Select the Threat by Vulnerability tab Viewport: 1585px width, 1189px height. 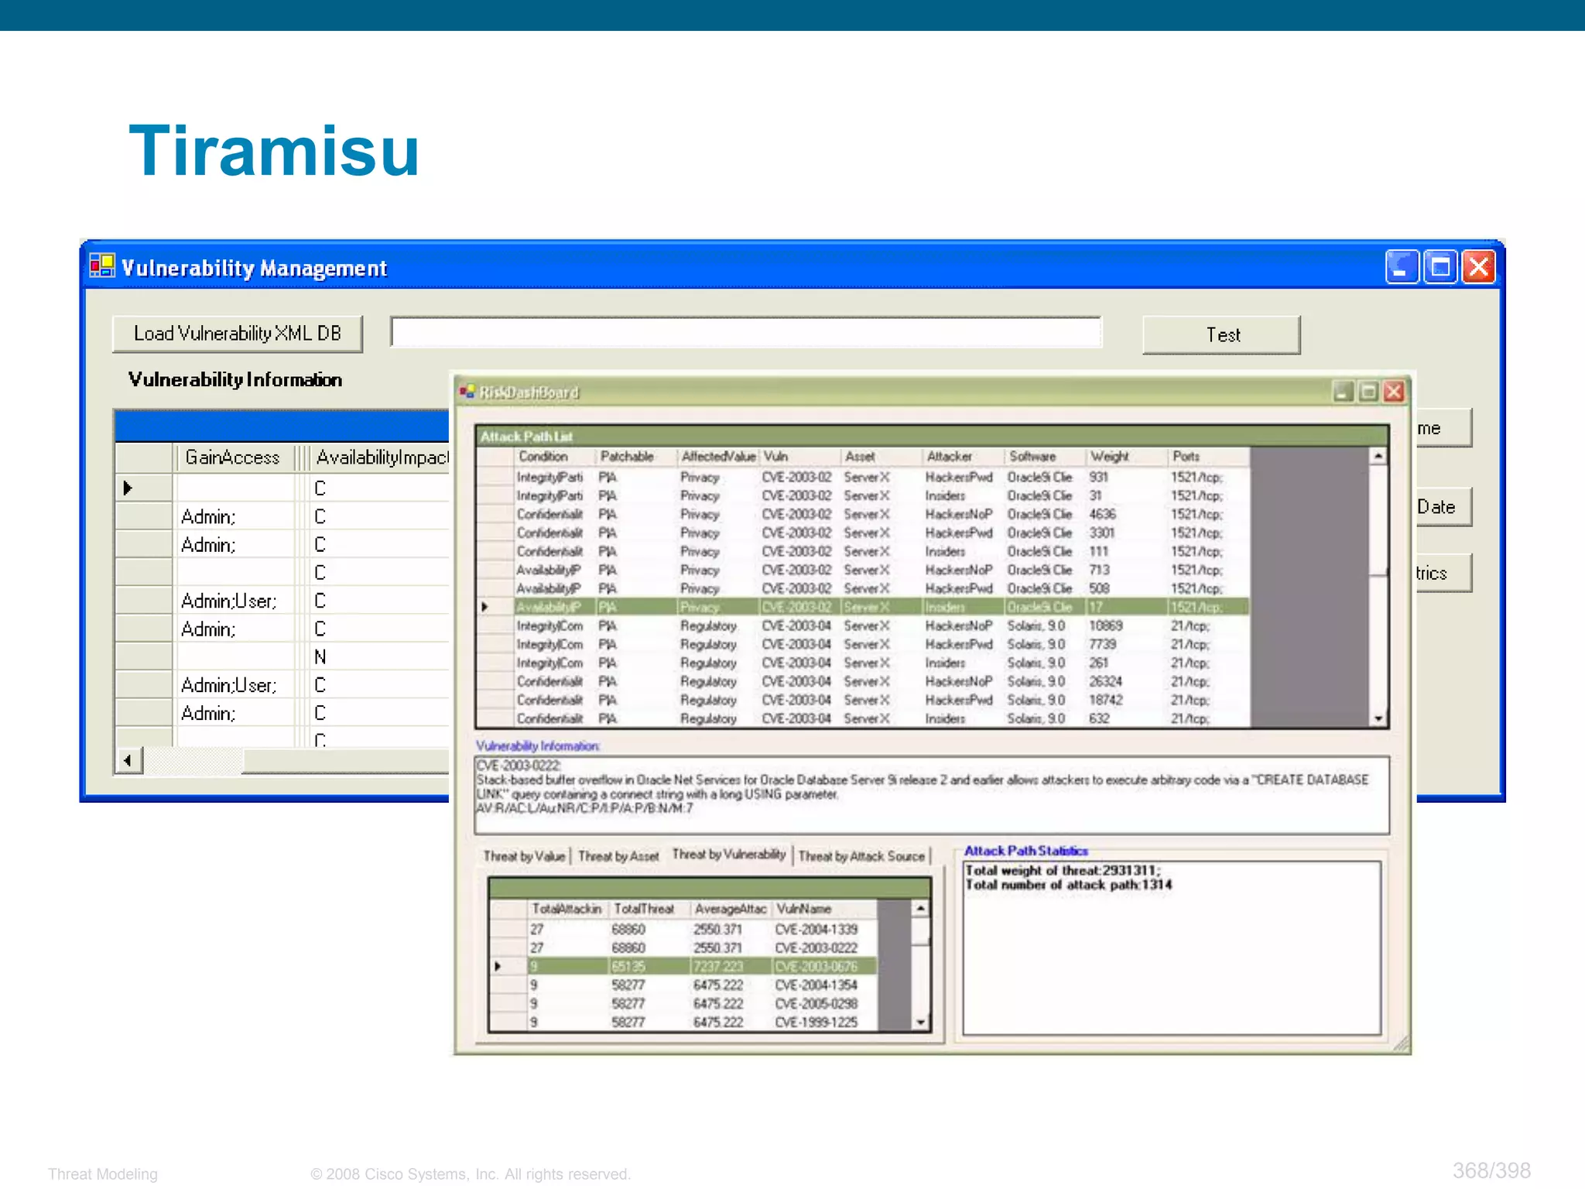[729, 854]
